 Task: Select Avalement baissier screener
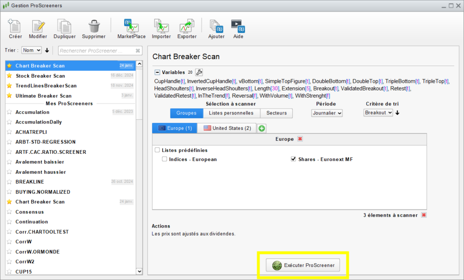(70, 162)
